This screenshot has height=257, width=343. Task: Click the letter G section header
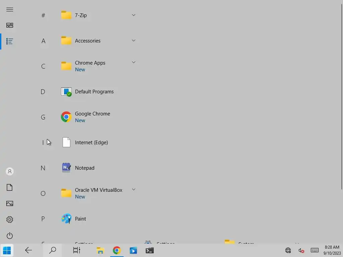(43, 117)
